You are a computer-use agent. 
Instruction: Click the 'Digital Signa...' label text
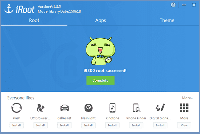160,118
